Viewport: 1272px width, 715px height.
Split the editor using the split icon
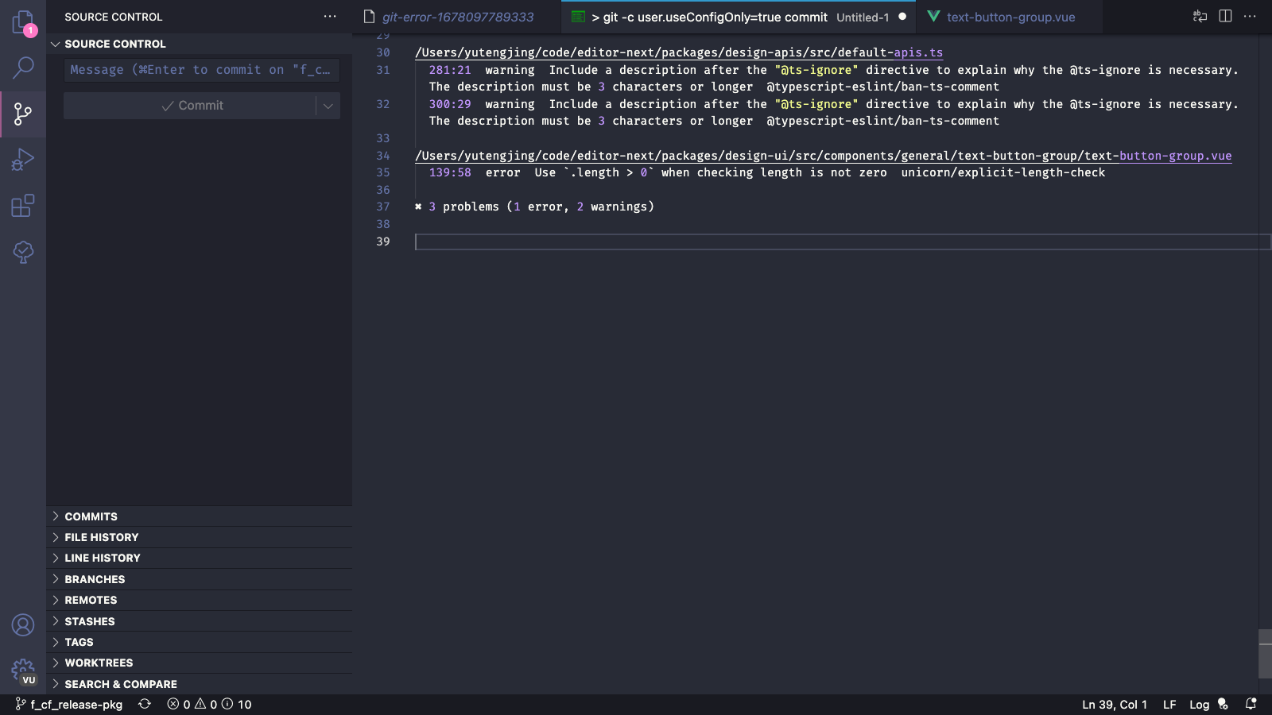1224,16
